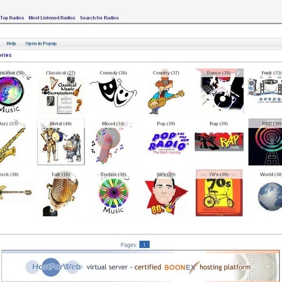The image size is (282, 282).
Task: Click the Help link
Action: [x=11, y=43]
